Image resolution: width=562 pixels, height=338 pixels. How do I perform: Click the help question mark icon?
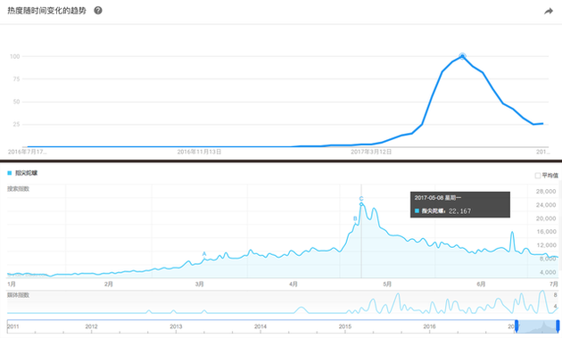coord(98,11)
